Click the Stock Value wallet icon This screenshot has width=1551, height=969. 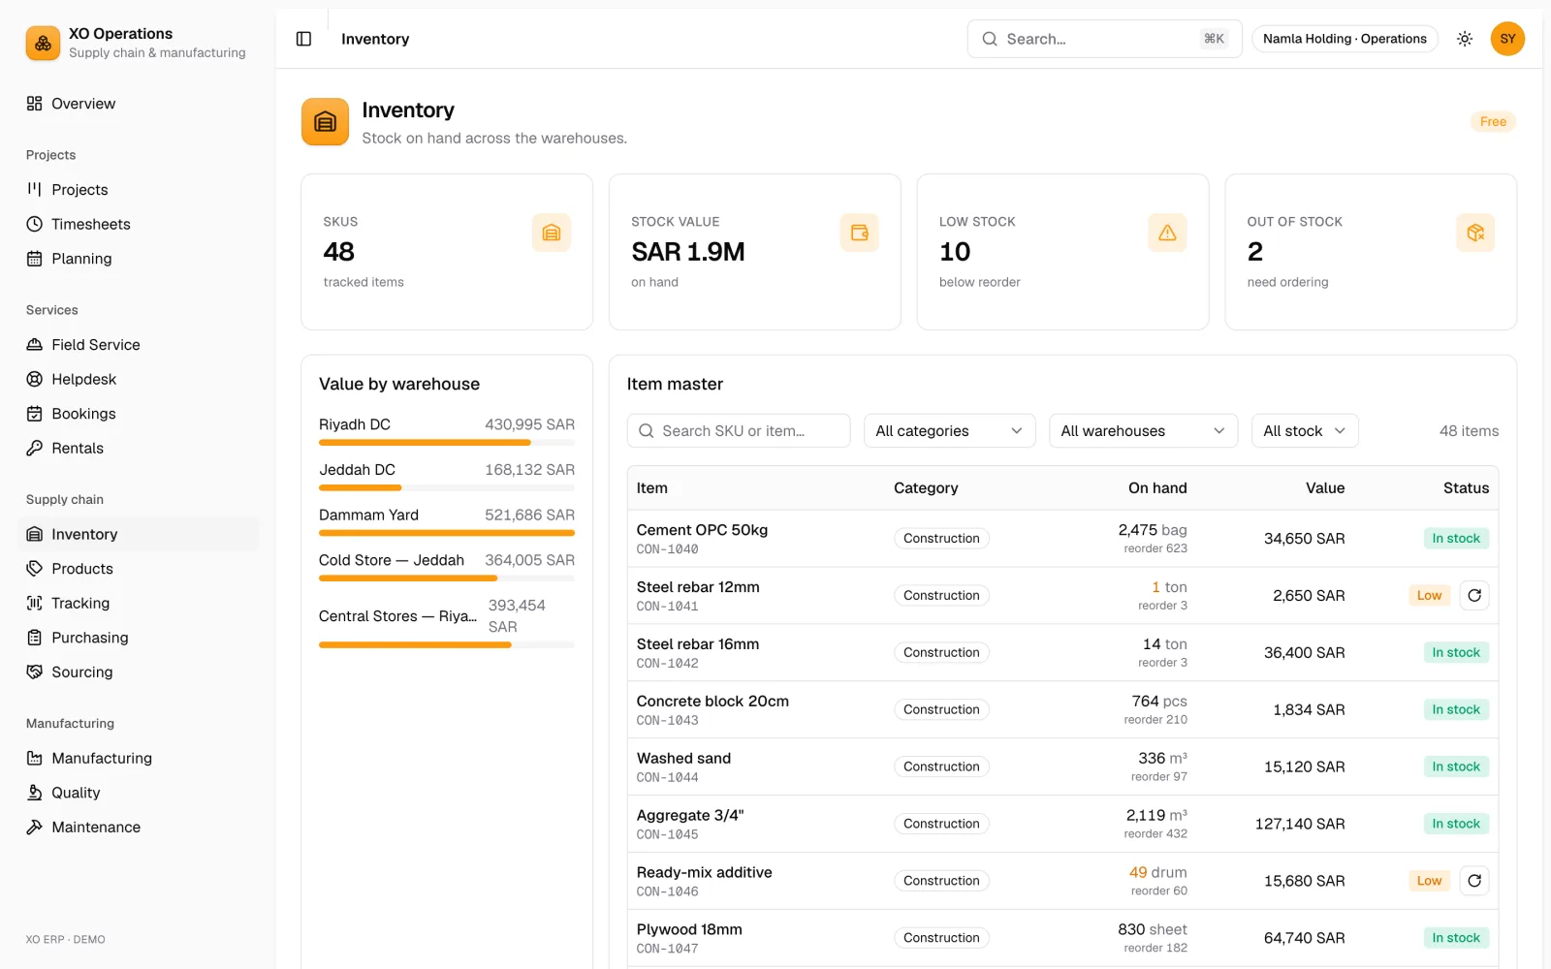click(x=859, y=233)
